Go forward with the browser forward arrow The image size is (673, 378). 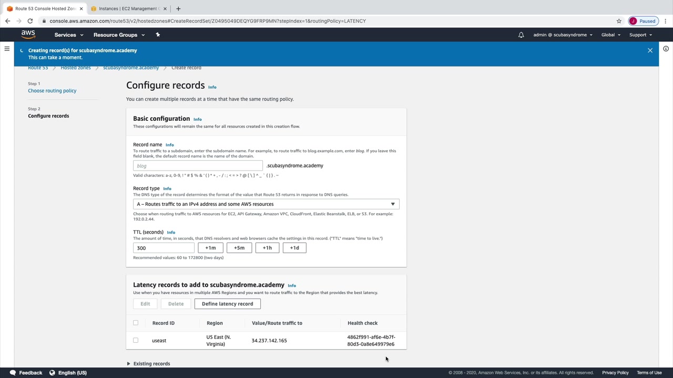click(x=19, y=21)
